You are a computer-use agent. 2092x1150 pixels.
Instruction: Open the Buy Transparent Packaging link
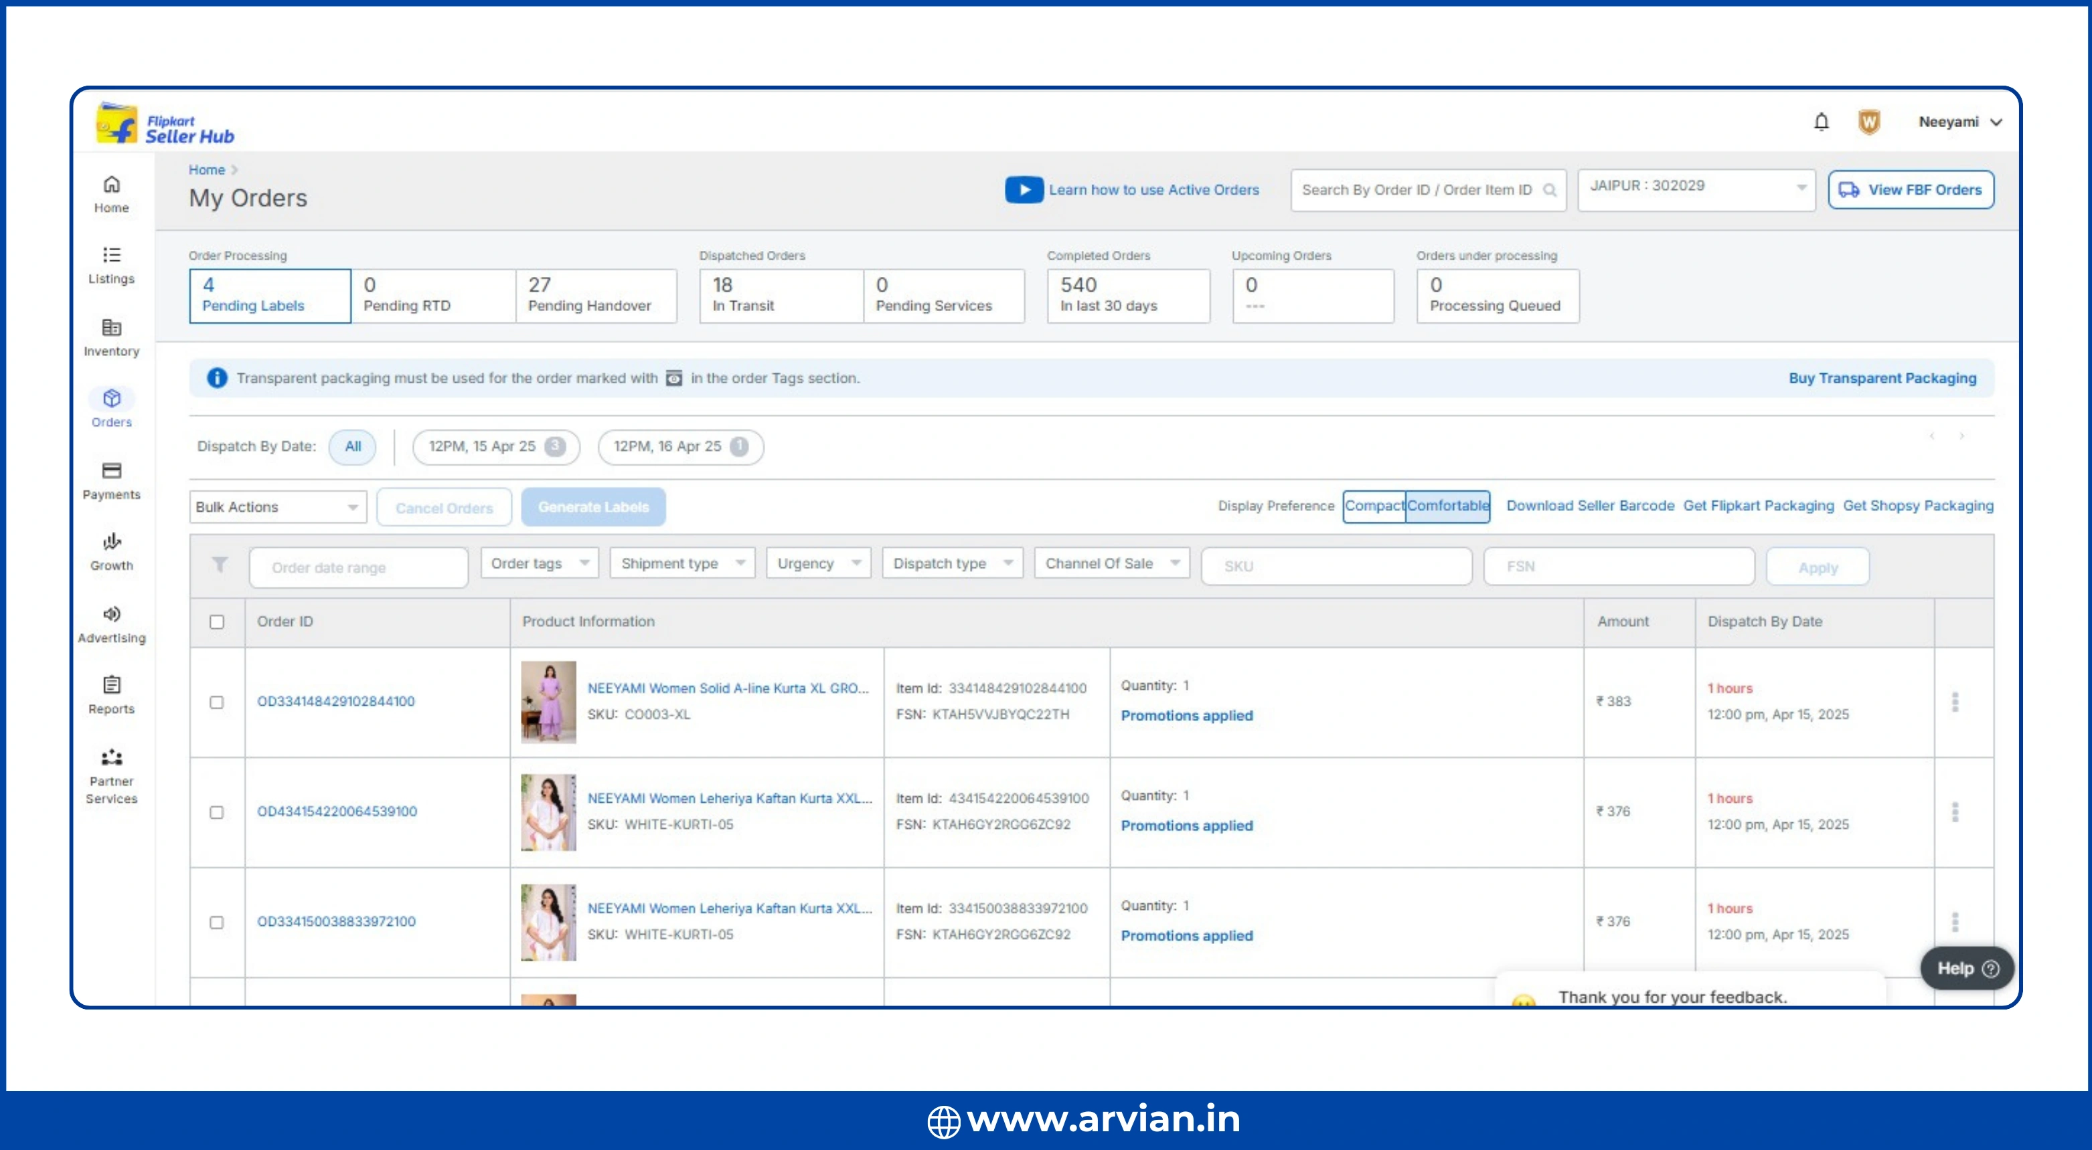[1882, 377]
